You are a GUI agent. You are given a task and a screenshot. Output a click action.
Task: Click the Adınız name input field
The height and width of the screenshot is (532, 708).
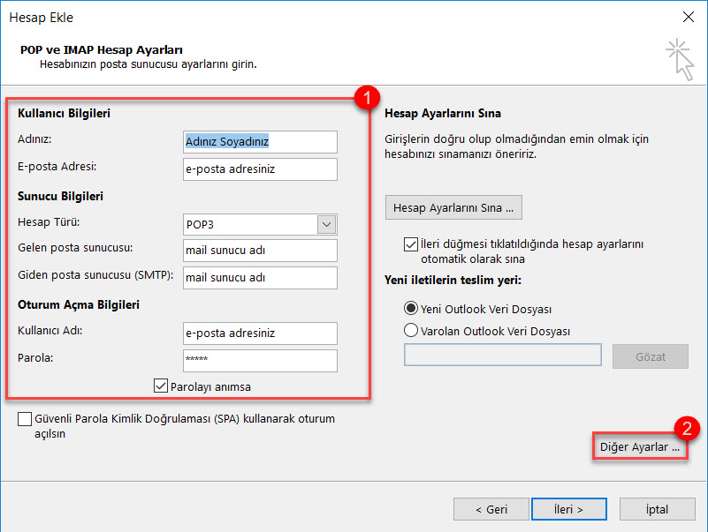(x=260, y=142)
